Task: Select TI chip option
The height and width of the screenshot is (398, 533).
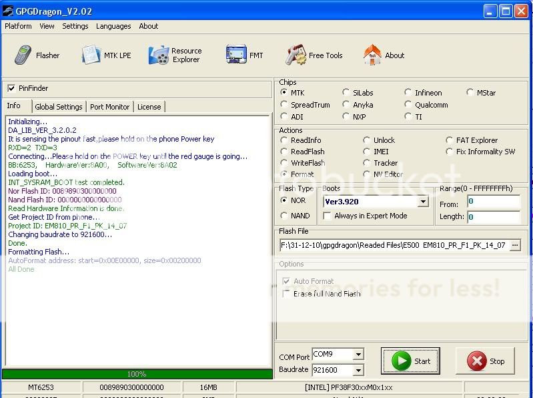Action: (408, 116)
